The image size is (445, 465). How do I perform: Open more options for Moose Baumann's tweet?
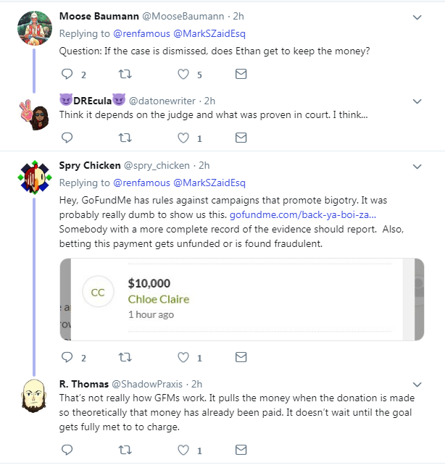pos(417,17)
